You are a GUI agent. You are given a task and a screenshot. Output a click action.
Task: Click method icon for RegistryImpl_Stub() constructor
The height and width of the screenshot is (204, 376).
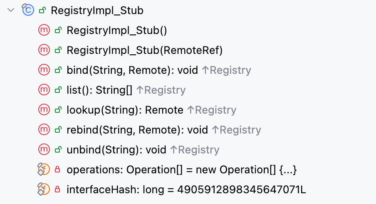[x=44, y=30]
